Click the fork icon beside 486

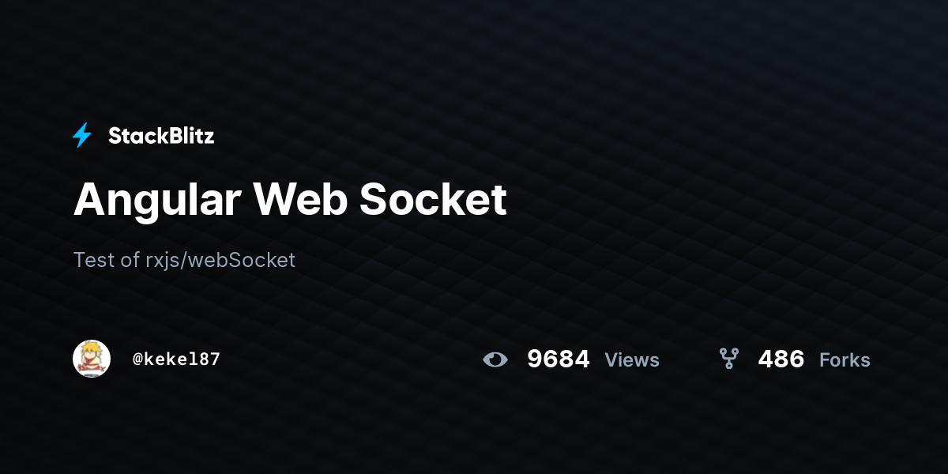729,359
